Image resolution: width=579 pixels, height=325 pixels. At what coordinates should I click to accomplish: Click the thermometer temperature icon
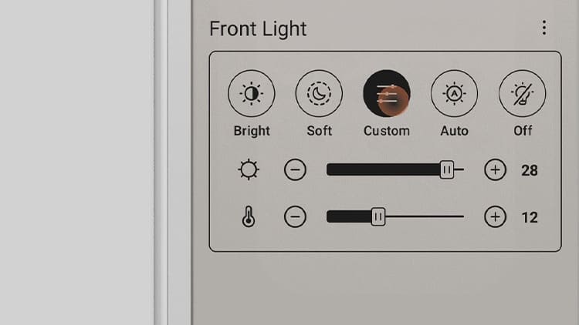click(249, 217)
